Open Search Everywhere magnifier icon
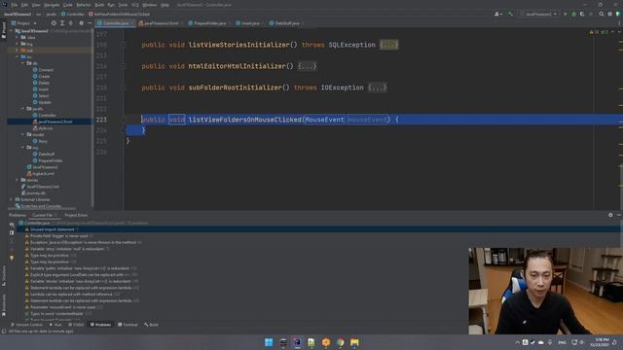 [602, 14]
